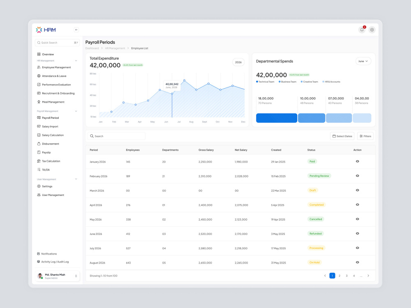Click the Recruitment & Onboarding icon
Viewport: 411px width, 308px height.
(39, 93)
